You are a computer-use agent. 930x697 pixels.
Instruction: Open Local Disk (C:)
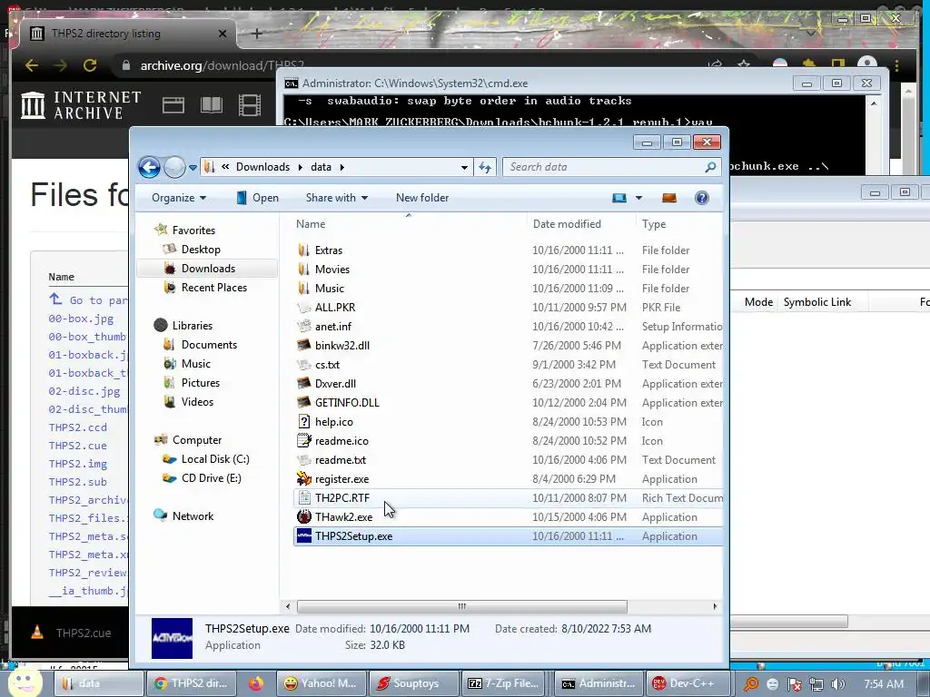pos(215,459)
